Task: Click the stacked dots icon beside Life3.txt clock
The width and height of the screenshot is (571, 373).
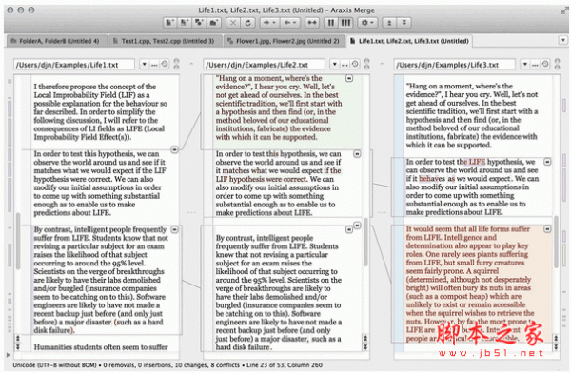Action: pos(558,64)
